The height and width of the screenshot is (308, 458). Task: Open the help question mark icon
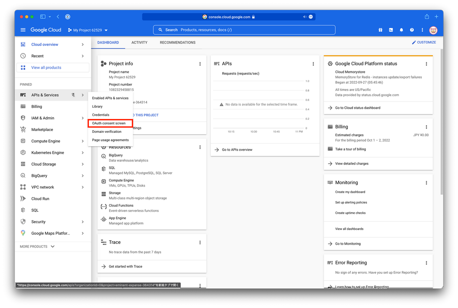coord(412,30)
